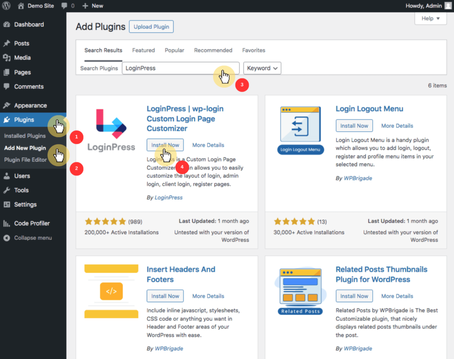Click the plus New icon in the admin bar
454x359 pixels.
click(x=85, y=6)
